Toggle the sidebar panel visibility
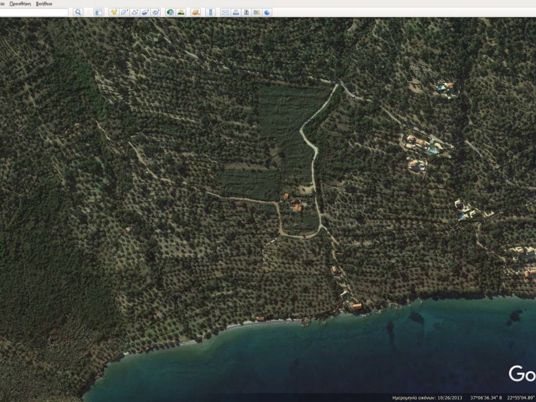Image resolution: width=536 pixels, height=402 pixels. (x=98, y=12)
